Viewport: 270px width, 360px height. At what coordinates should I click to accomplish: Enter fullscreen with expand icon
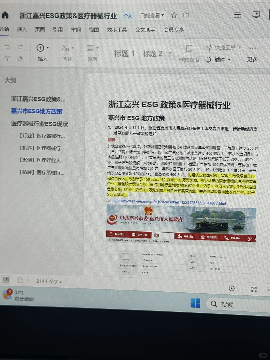(x=254, y=289)
